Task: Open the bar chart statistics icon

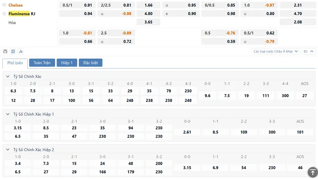Action: [x=21, y=51]
